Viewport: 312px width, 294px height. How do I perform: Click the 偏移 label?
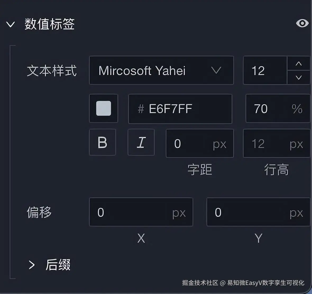point(39,212)
